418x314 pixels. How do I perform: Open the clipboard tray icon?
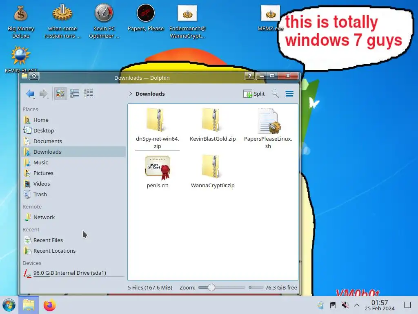[333, 305]
